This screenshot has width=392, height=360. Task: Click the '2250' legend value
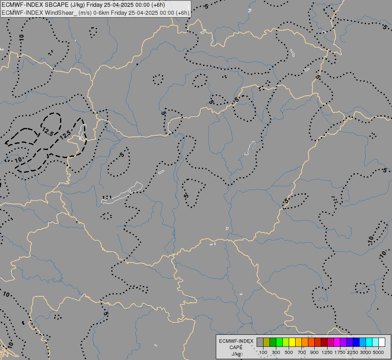(x=352, y=352)
